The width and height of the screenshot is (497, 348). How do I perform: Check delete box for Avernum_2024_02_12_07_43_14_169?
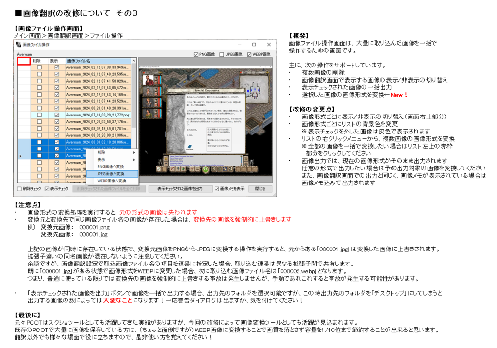(x=39, y=95)
